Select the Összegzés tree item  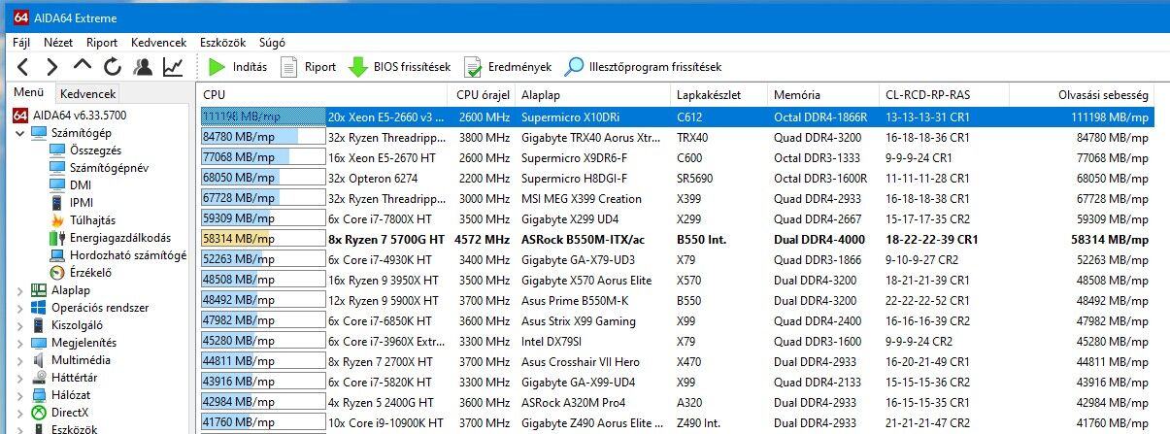(84, 150)
